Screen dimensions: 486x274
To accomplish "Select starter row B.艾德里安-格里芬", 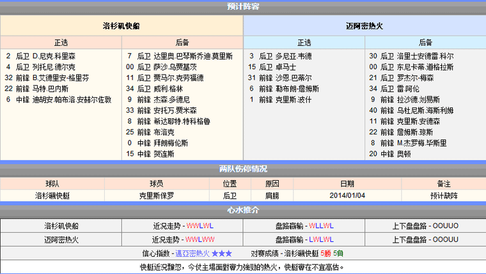I will click(47, 78).
